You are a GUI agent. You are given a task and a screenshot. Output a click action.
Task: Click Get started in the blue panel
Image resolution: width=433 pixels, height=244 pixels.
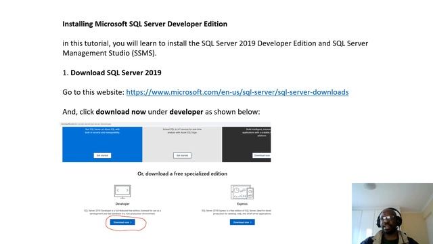click(102, 155)
